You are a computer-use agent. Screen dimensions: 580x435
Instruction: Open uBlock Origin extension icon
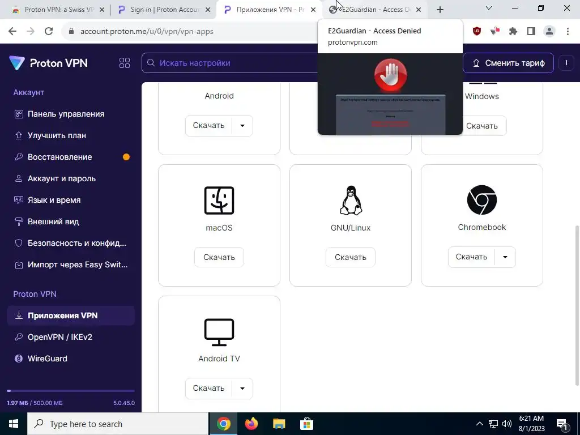point(477,32)
